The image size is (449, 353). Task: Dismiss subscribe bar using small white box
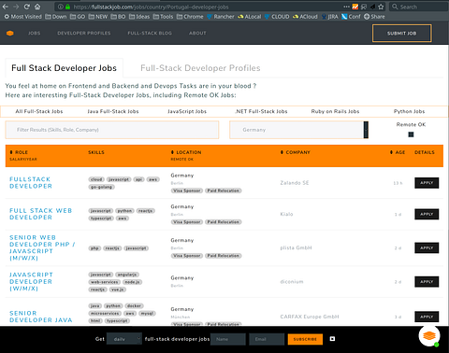tap(332, 339)
